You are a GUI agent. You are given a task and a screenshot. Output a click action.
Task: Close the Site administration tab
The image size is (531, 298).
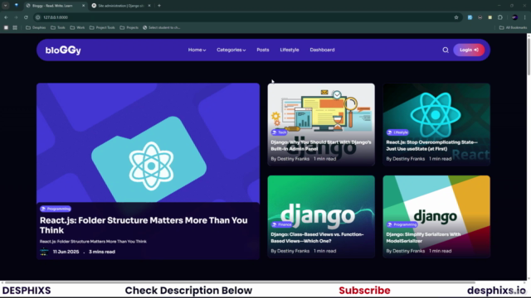(149, 6)
